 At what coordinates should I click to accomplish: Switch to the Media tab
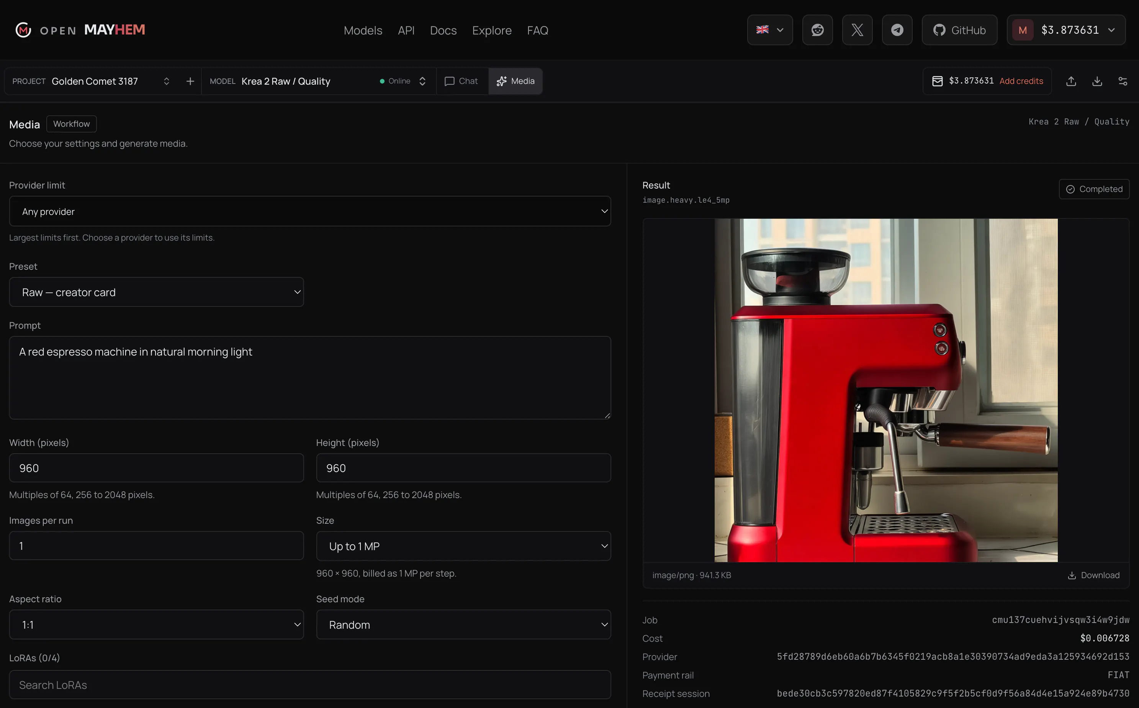coord(515,81)
